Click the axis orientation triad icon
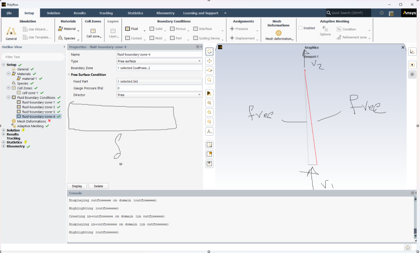The height and width of the screenshot is (253, 420). click(209, 132)
